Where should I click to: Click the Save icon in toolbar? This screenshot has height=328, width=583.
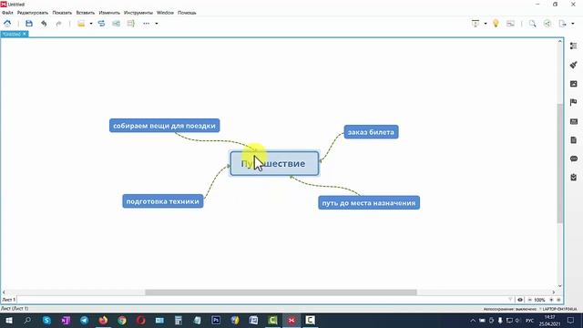[29, 24]
